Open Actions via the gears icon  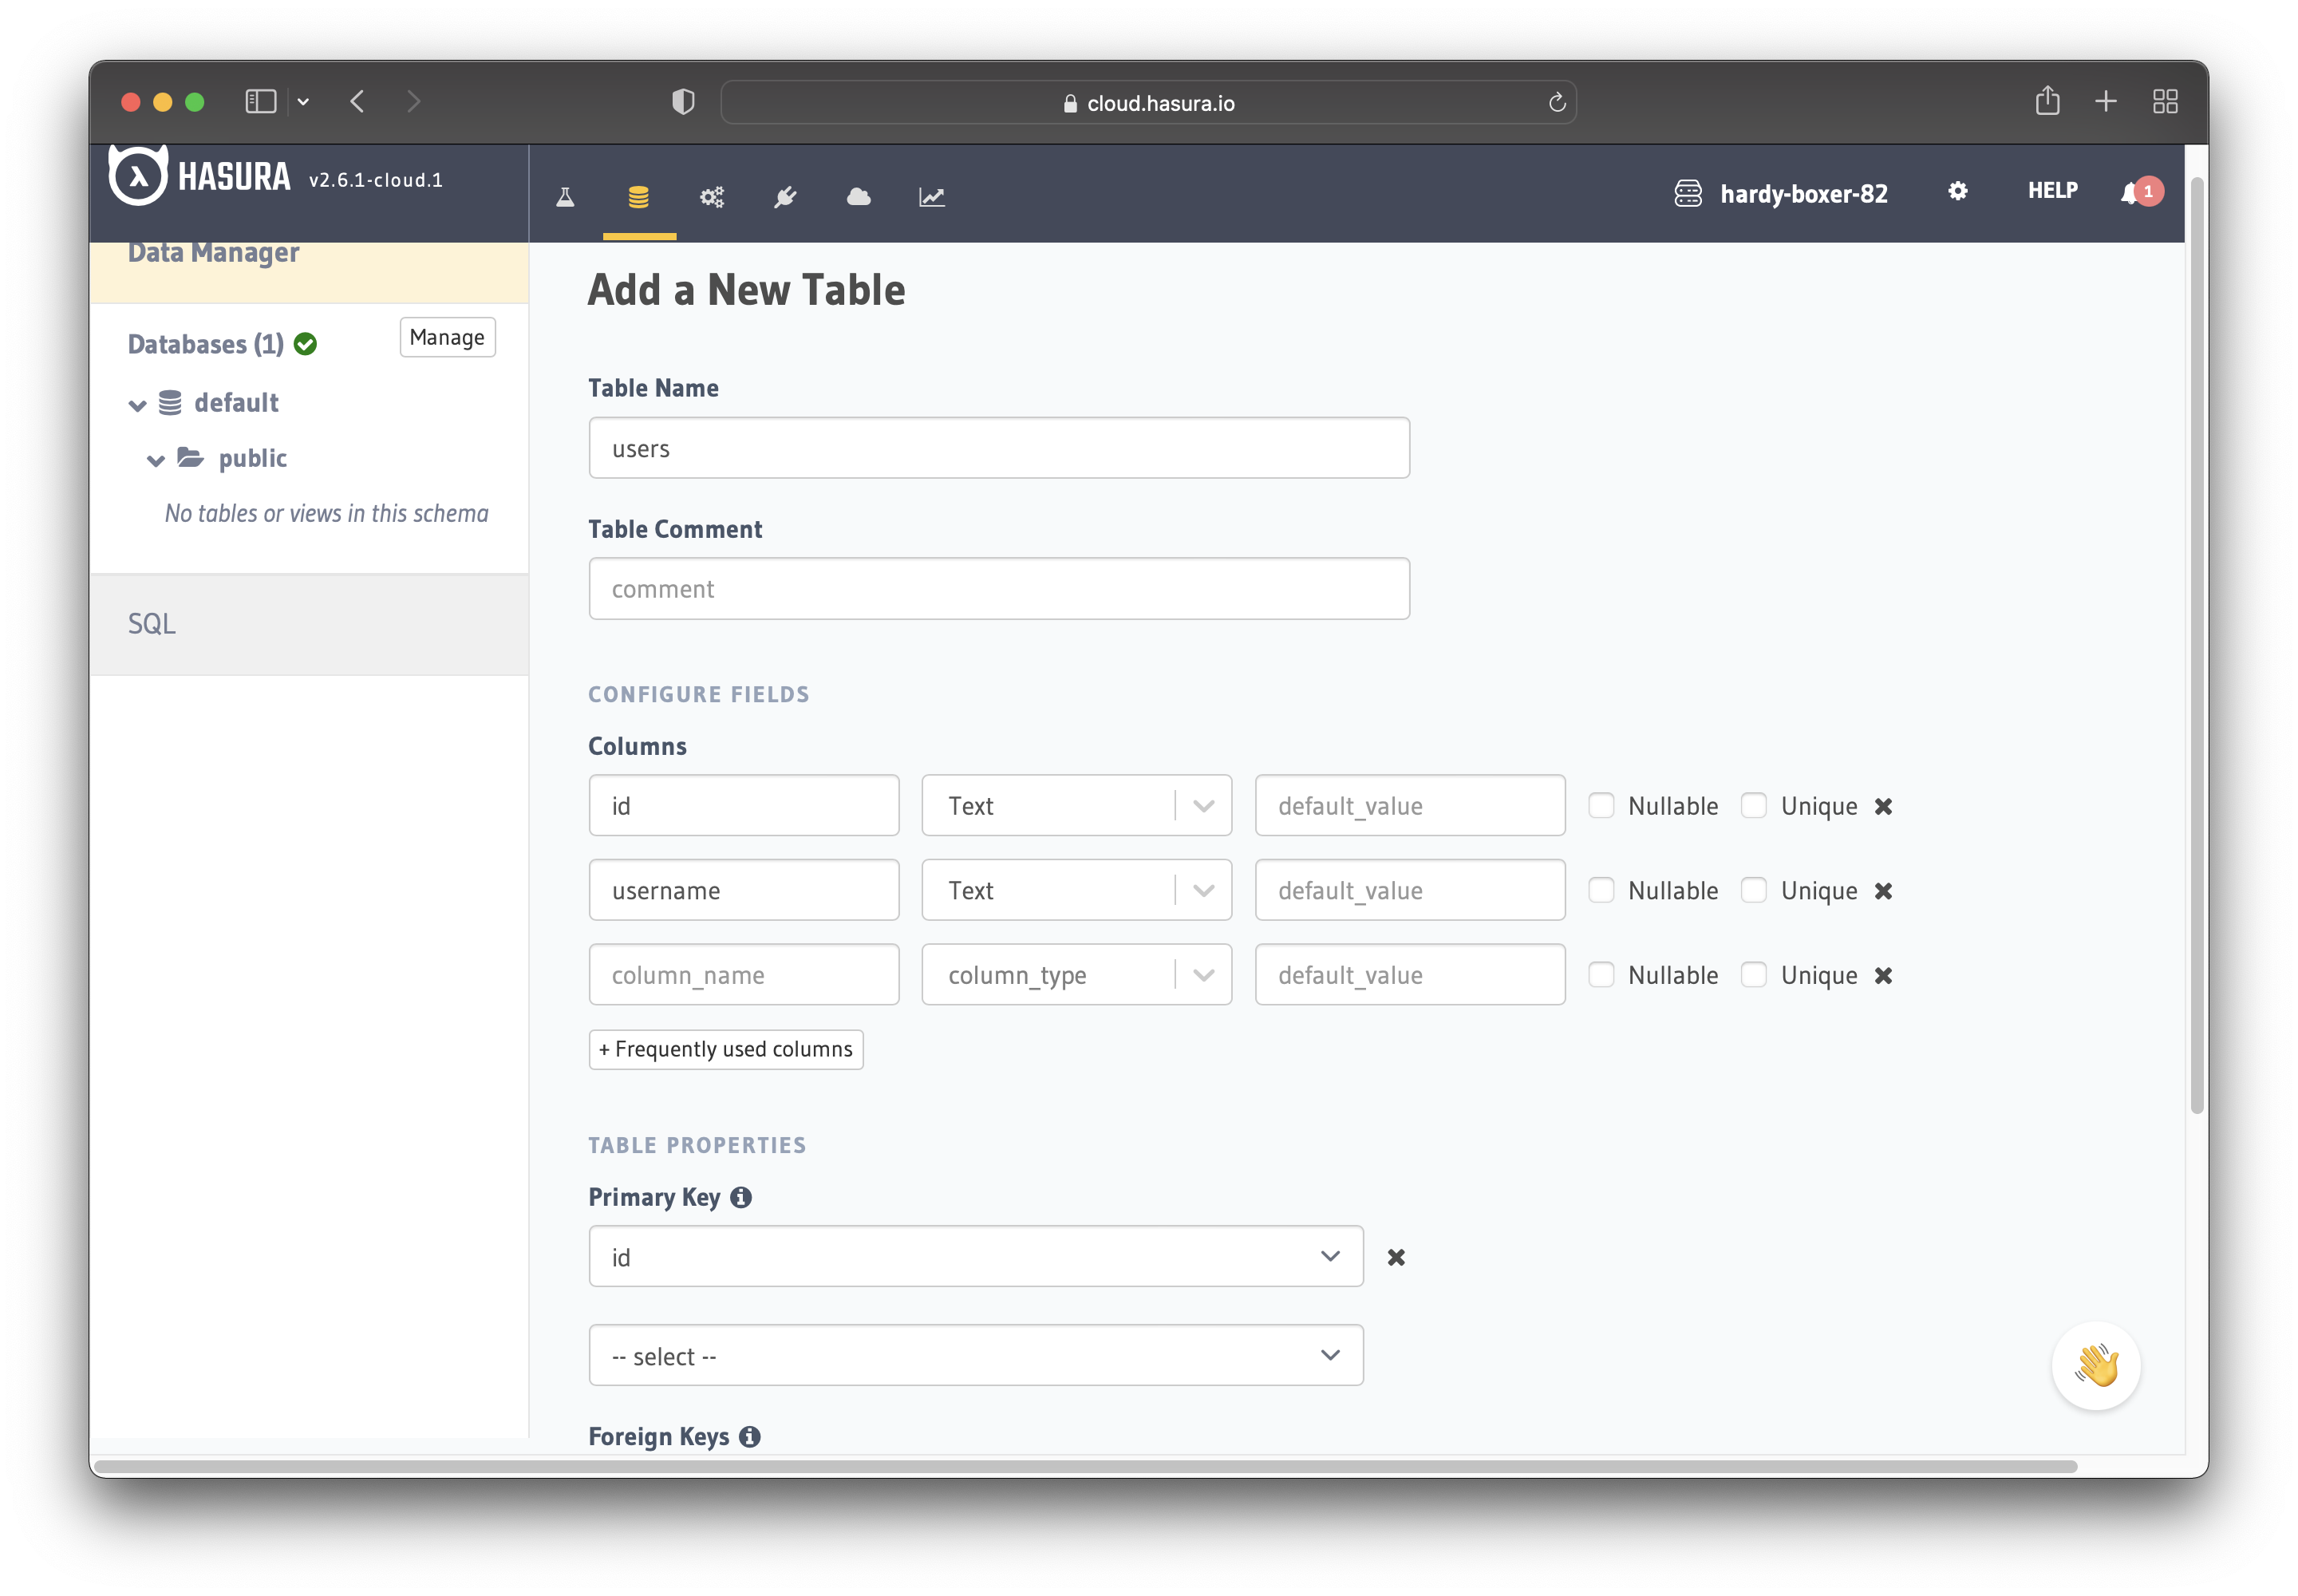(712, 197)
